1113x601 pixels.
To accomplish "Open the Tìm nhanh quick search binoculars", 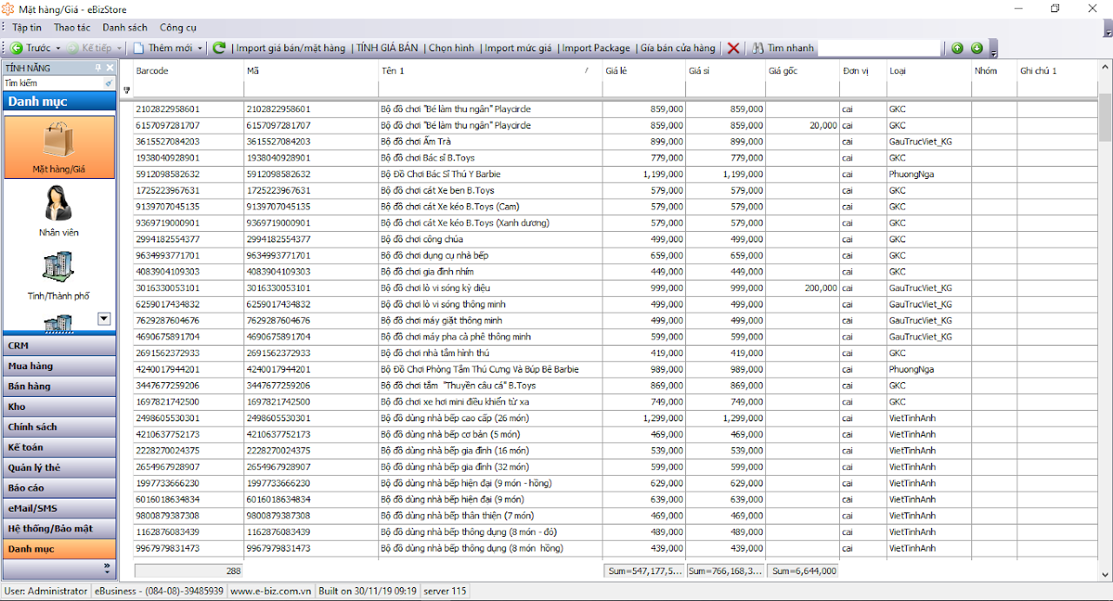I will 783,48.
